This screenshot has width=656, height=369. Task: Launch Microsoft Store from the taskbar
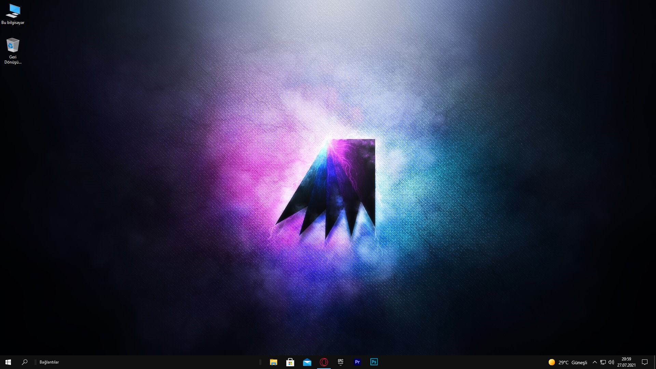click(290, 362)
